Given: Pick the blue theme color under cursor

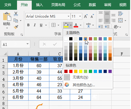Looking at the screenshot, I should tap(85, 39).
